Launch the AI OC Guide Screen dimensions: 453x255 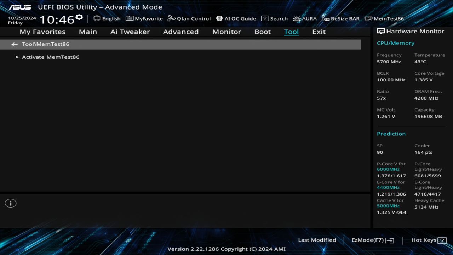(236, 18)
